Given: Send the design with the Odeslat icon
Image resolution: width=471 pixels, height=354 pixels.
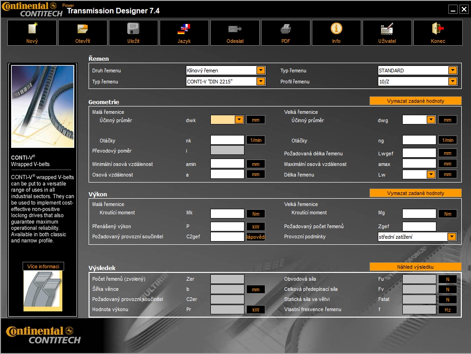Looking at the screenshot, I should pyautogui.click(x=235, y=29).
